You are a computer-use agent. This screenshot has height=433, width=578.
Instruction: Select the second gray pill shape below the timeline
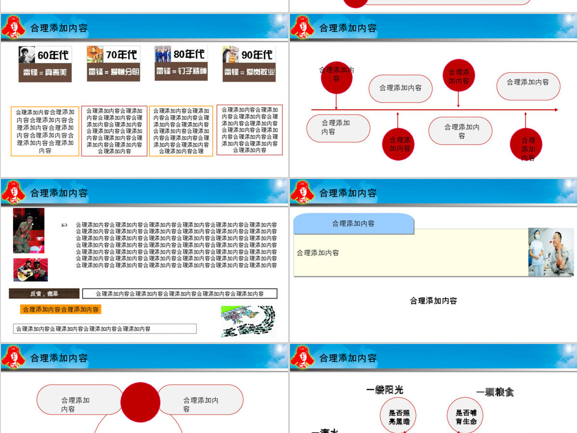pos(460,131)
